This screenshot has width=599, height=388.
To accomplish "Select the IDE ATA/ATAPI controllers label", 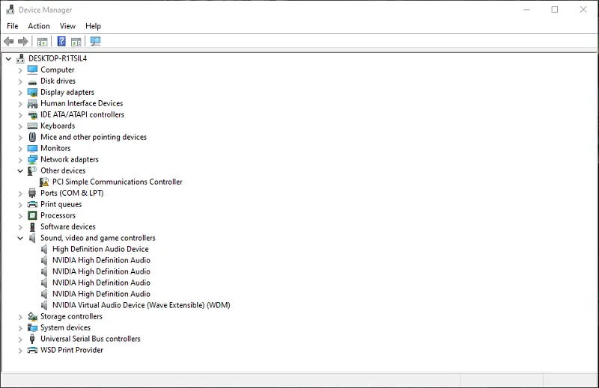I will tap(82, 114).
